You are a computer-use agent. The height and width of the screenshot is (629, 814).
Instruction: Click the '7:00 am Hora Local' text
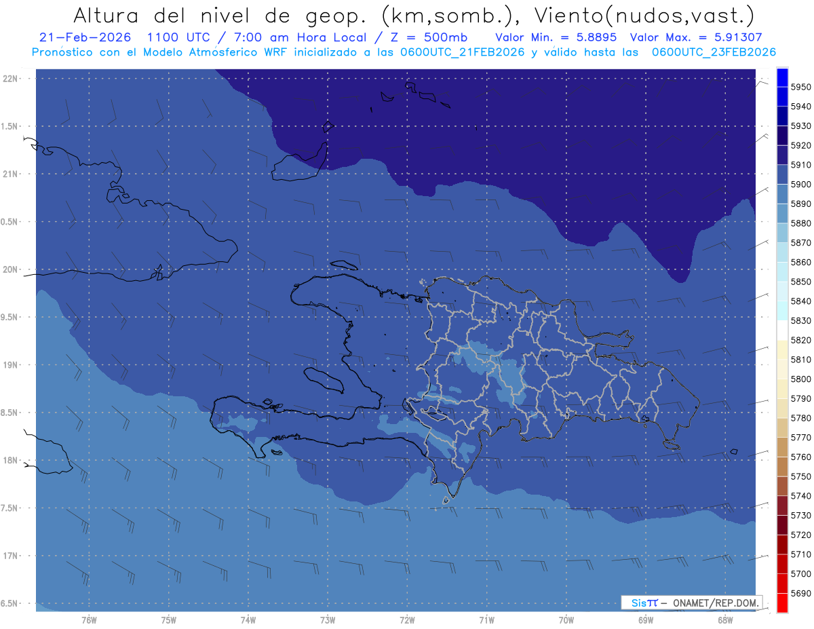pos(299,37)
